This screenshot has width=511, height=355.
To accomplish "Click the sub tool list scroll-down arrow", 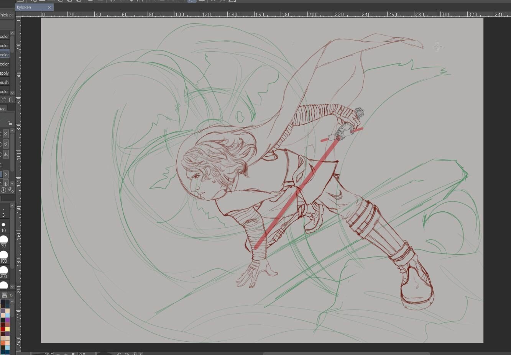I will tap(12, 93).
